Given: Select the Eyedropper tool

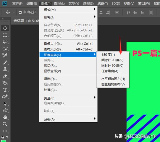Looking at the screenshot, I should (x=5, y=55).
